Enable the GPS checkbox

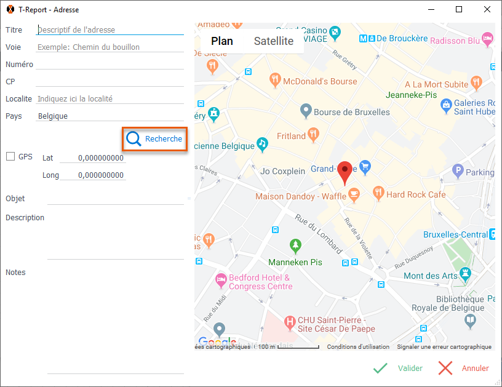pyautogui.click(x=10, y=157)
